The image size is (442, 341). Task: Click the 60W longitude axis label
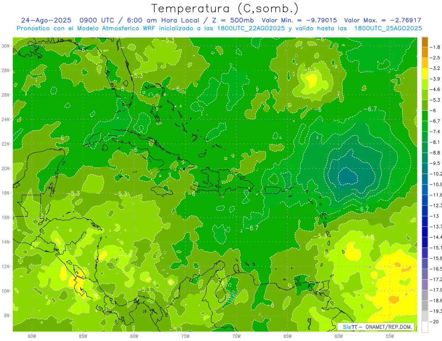(x=339, y=336)
